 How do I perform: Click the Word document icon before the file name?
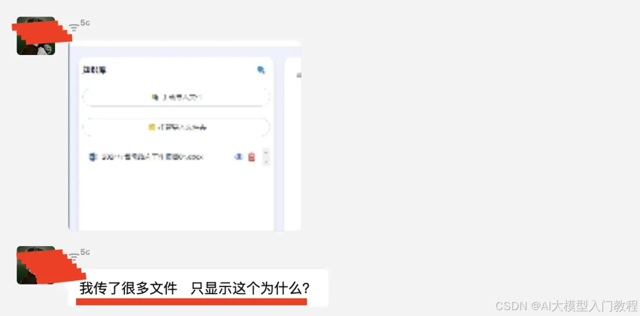[x=93, y=157]
